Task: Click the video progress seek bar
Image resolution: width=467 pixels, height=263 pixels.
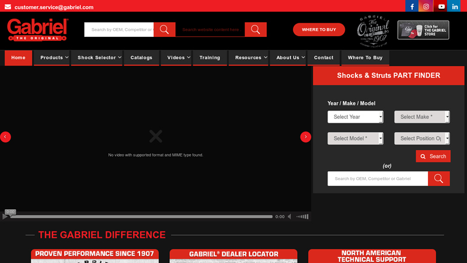Action: [x=141, y=217]
